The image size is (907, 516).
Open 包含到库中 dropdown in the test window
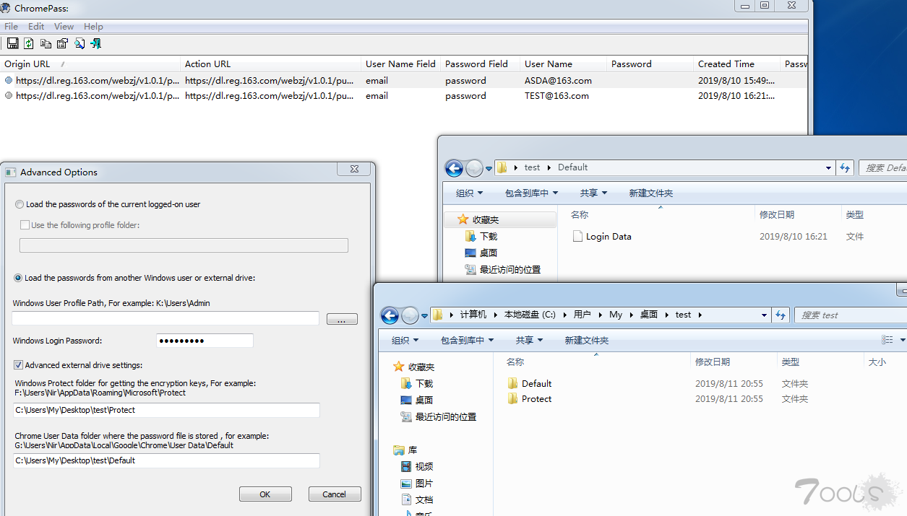(468, 340)
